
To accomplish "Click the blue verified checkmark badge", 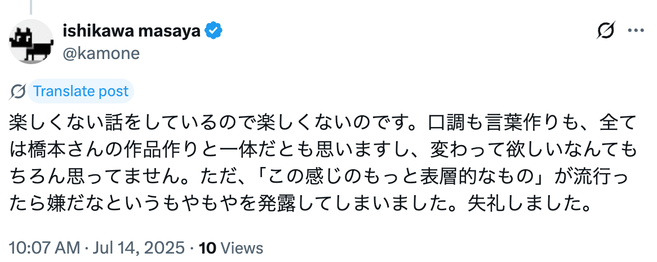I will pos(213,31).
